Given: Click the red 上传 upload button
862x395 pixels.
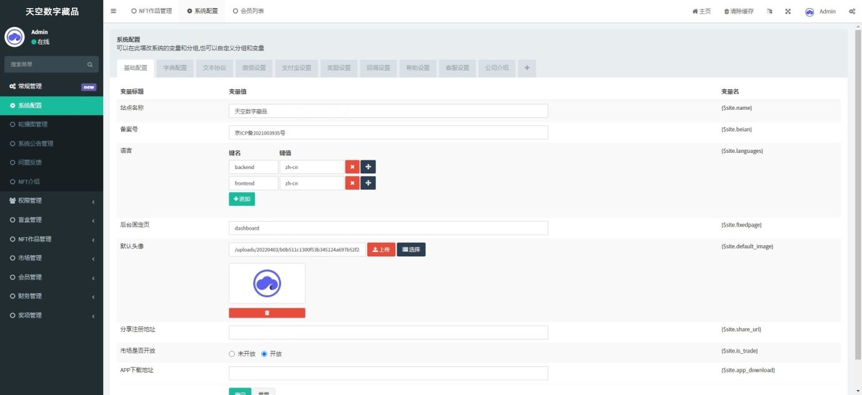Looking at the screenshot, I should (381, 250).
